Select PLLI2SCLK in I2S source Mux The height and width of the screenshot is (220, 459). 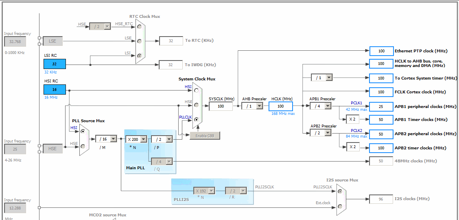[340, 191]
